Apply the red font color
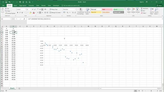 pyautogui.click(x=34, y=13)
